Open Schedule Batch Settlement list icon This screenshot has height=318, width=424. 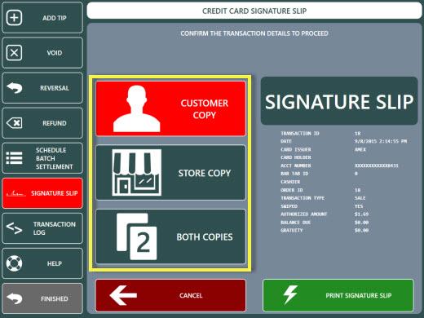14,158
